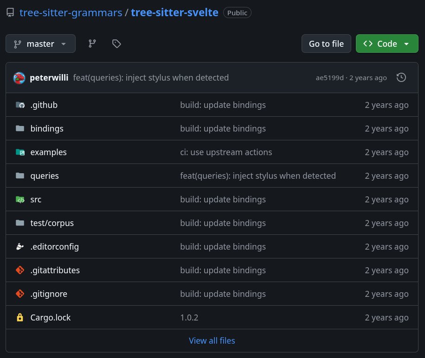Open the examples folder name
Viewport: 425px width, 358px height.
(x=49, y=152)
